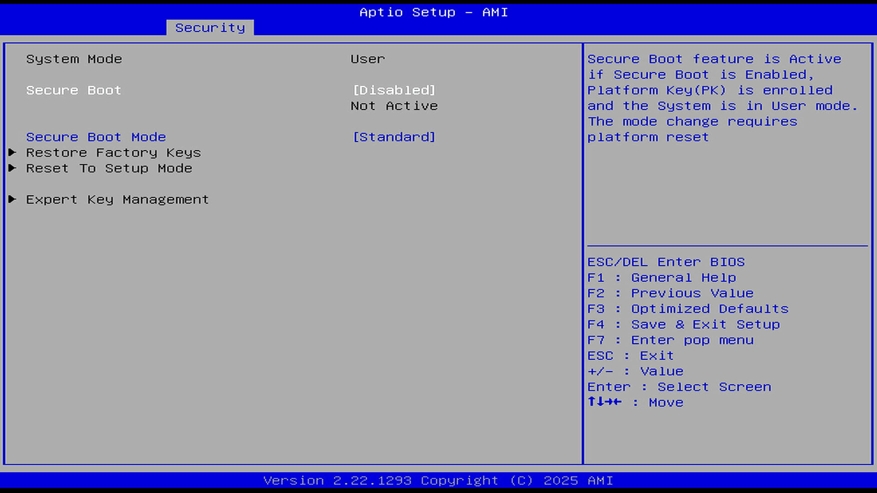This screenshot has width=877, height=493.
Task: Click the System Mode value User
Action: coord(368,59)
